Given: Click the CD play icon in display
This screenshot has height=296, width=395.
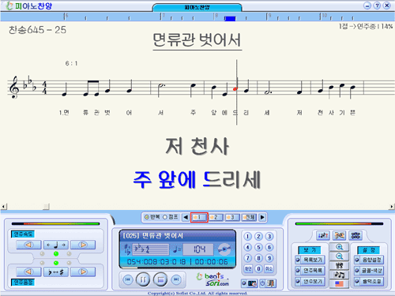Looking at the screenshot, I should coord(224,249).
